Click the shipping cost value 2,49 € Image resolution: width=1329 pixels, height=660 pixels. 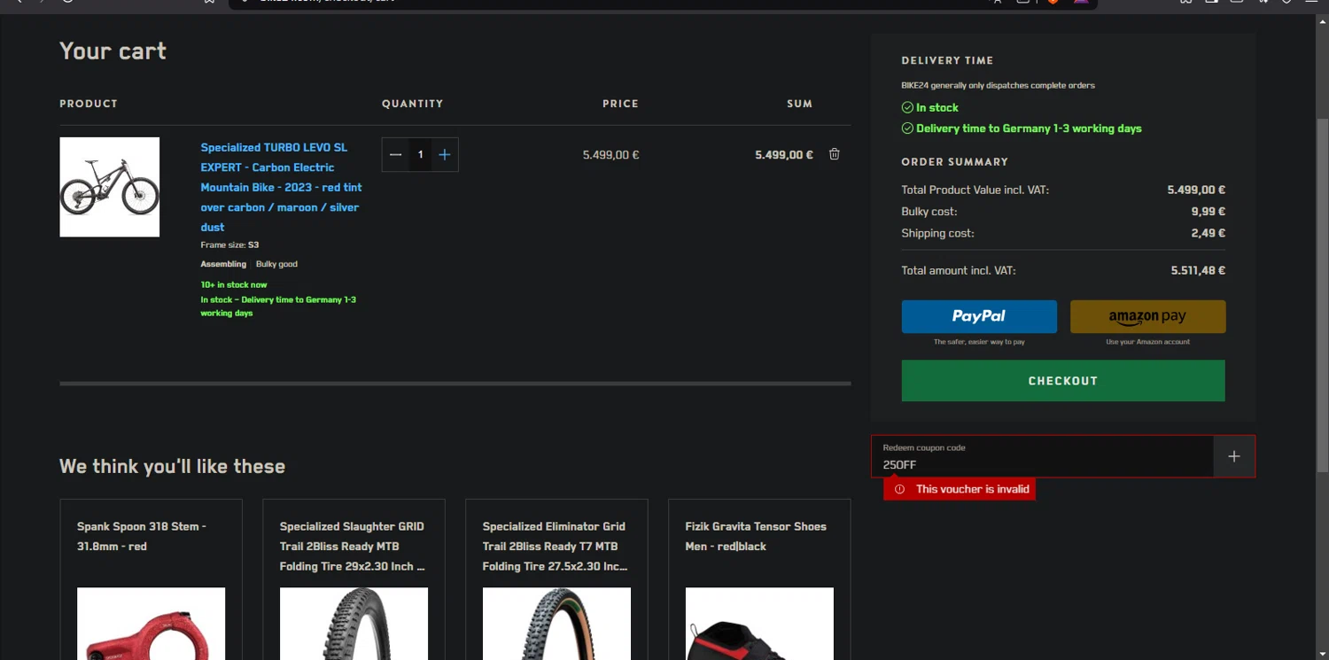click(x=1209, y=233)
